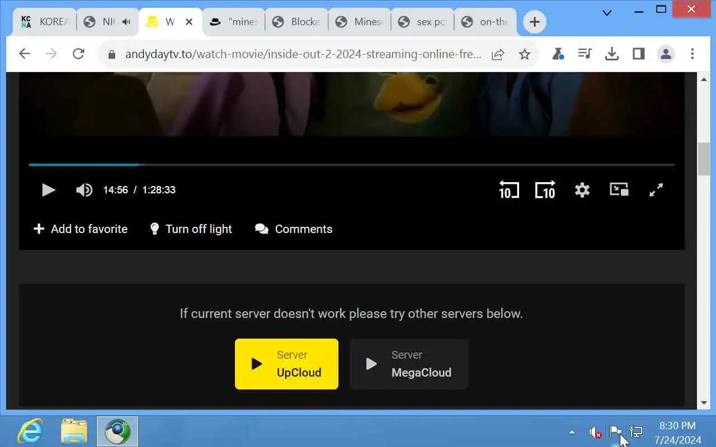Switch to the on-the tab

[486, 22]
